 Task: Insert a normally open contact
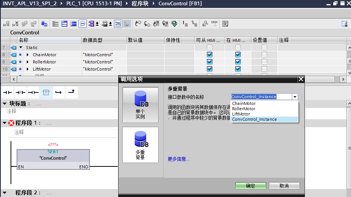[x=8, y=92]
